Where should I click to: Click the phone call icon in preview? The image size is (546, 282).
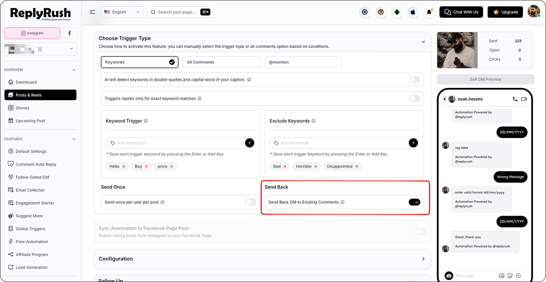coord(515,99)
